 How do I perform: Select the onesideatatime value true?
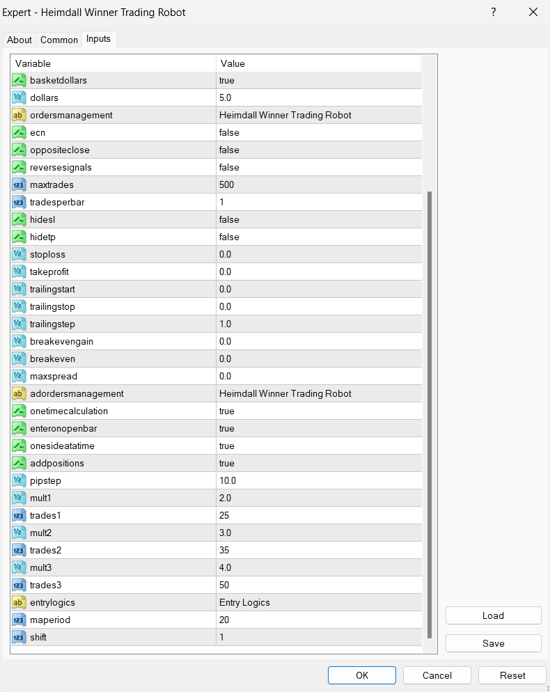(319, 446)
